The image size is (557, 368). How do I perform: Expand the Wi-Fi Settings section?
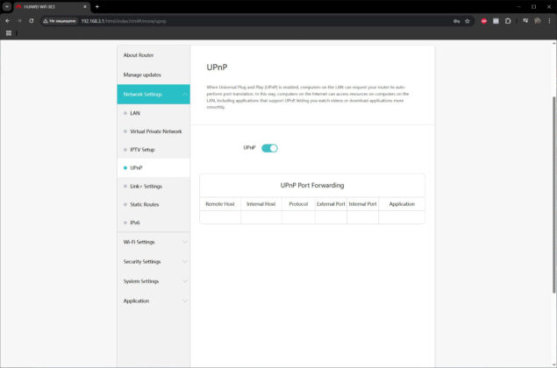[x=154, y=242]
